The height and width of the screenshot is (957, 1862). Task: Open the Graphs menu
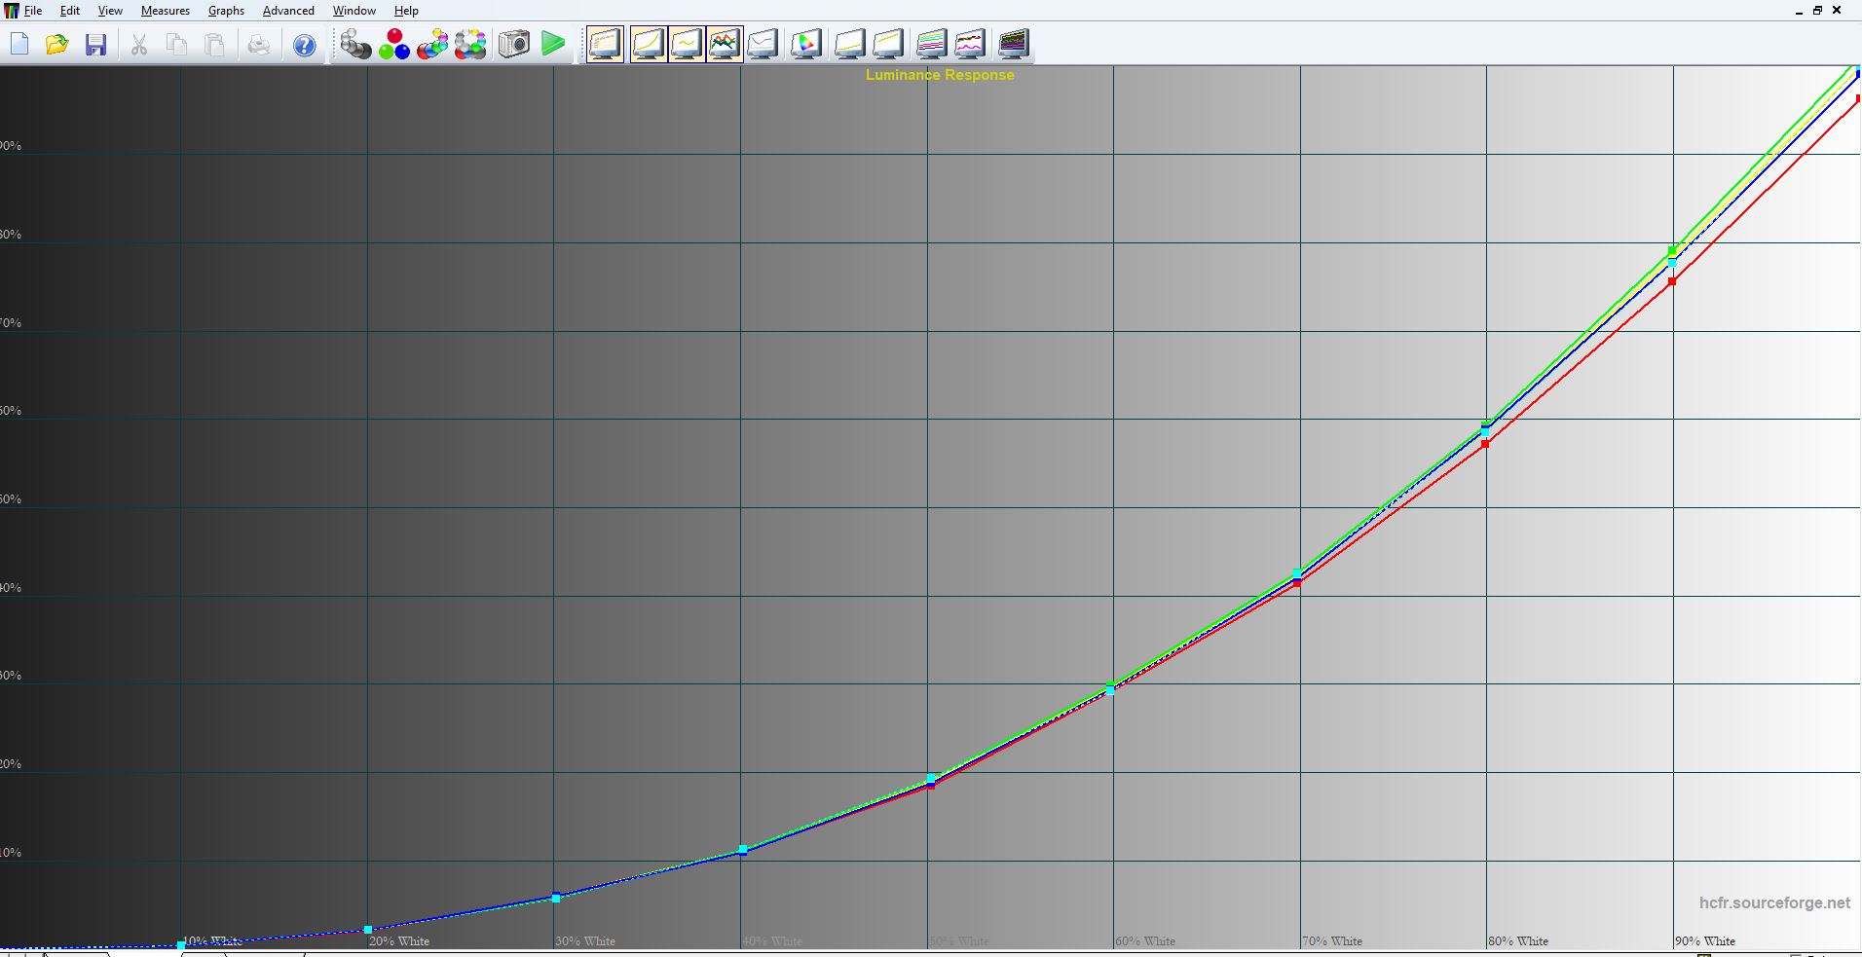(x=226, y=11)
